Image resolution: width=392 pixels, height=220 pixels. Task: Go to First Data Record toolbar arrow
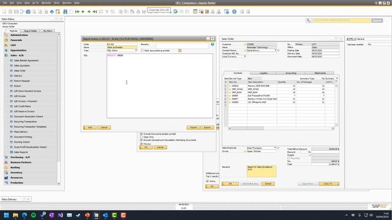(77, 12)
